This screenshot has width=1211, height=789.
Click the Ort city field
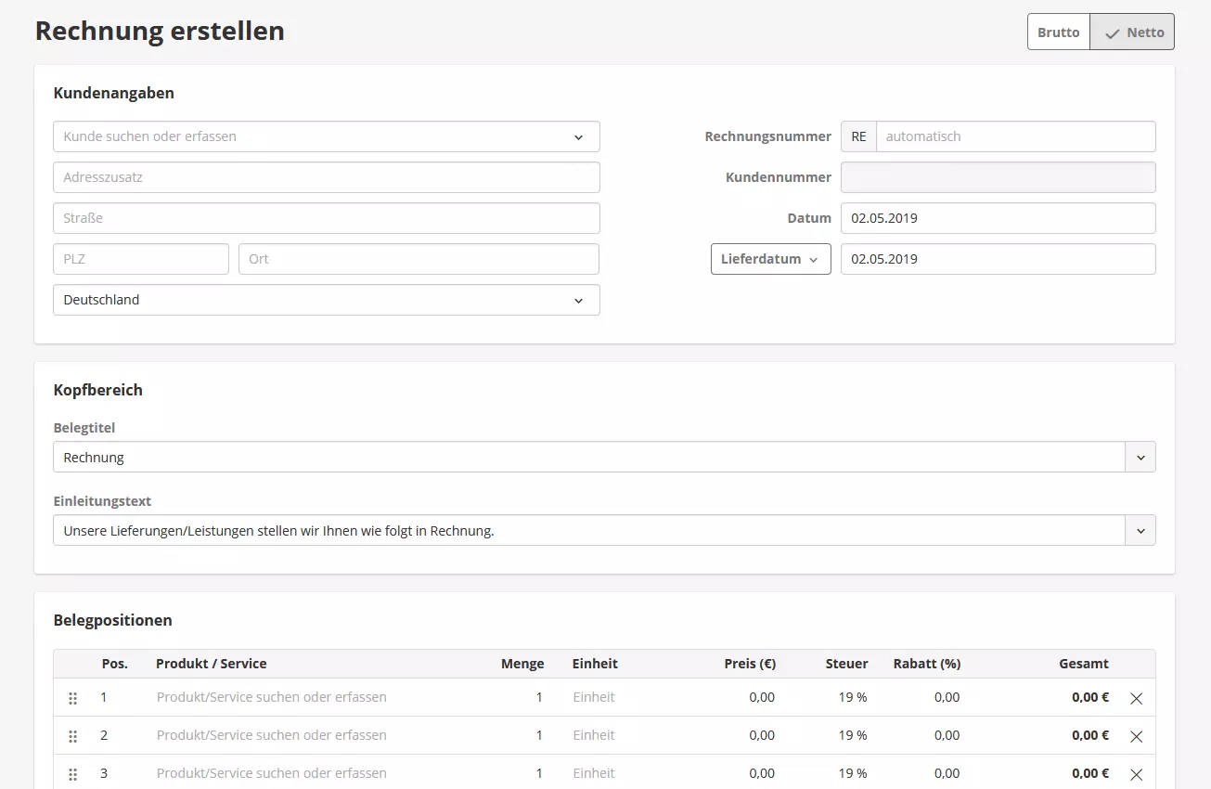click(x=419, y=259)
